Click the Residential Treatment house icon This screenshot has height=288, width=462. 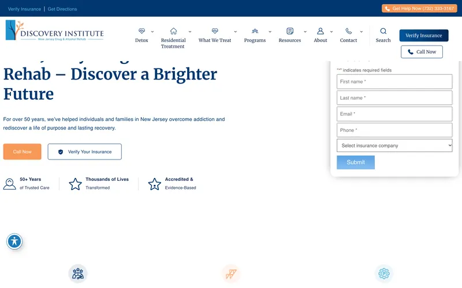pyautogui.click(x=174, y=31)
